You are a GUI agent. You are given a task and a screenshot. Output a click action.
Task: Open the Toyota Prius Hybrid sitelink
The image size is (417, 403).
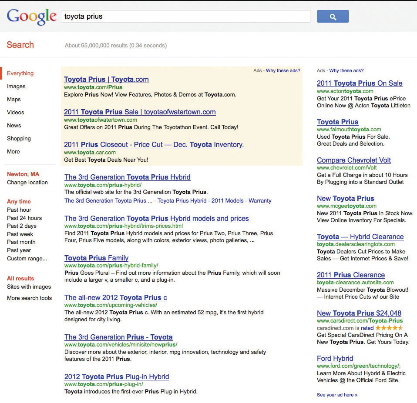[x=182, y=201]
